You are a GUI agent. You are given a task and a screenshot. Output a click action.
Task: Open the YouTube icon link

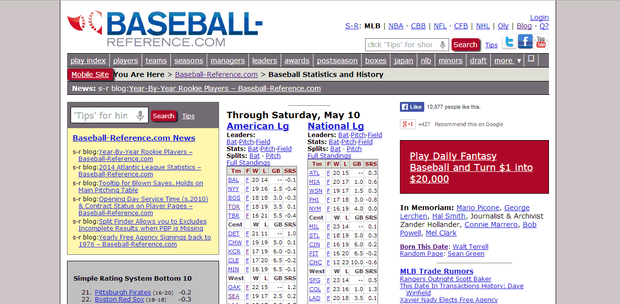(541, 42)
